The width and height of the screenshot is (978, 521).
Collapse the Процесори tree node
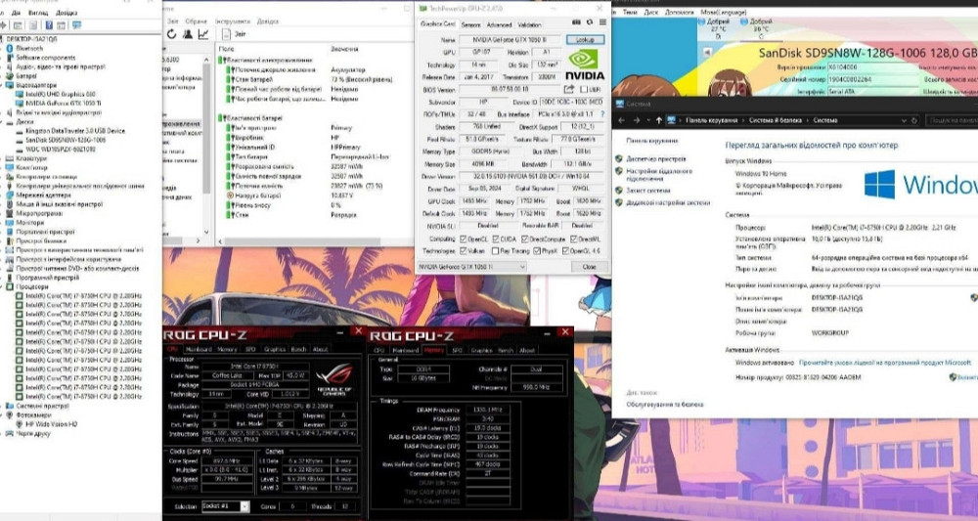tap(4, 285)
